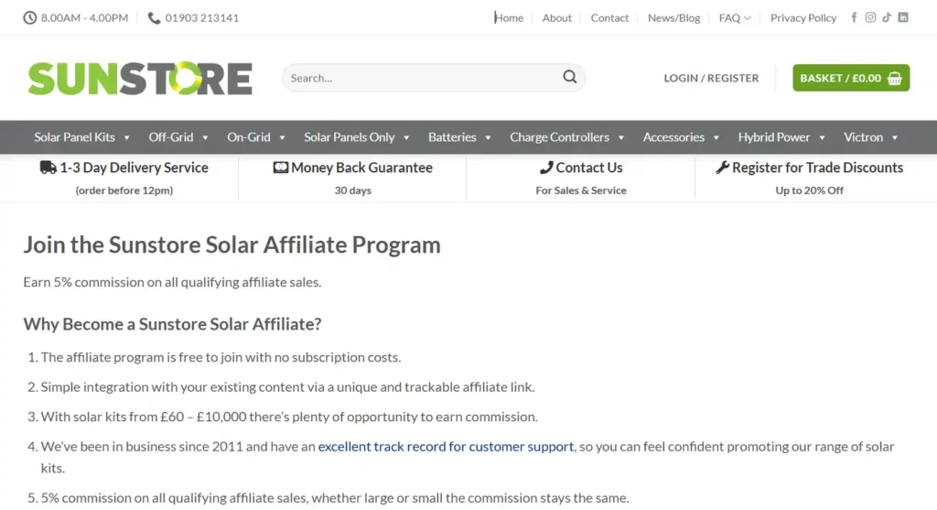The height and width of the screenshot is (510, 937).
Task: Click 'For Sales & Service' text
Action: [x=581, y=190]
